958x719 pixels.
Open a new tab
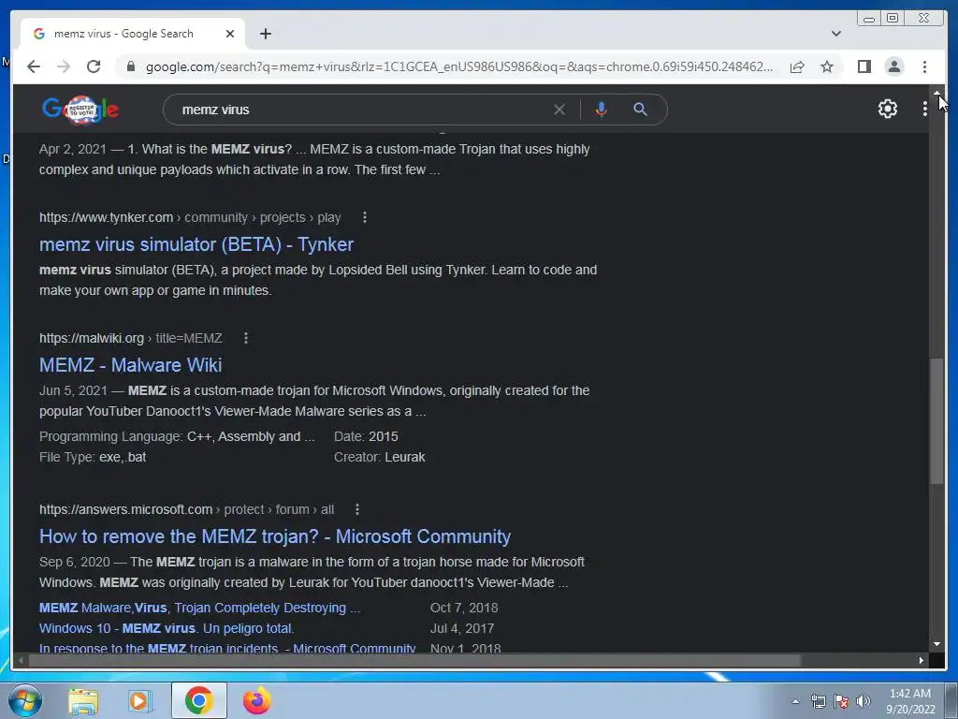(x=265, y=34)
